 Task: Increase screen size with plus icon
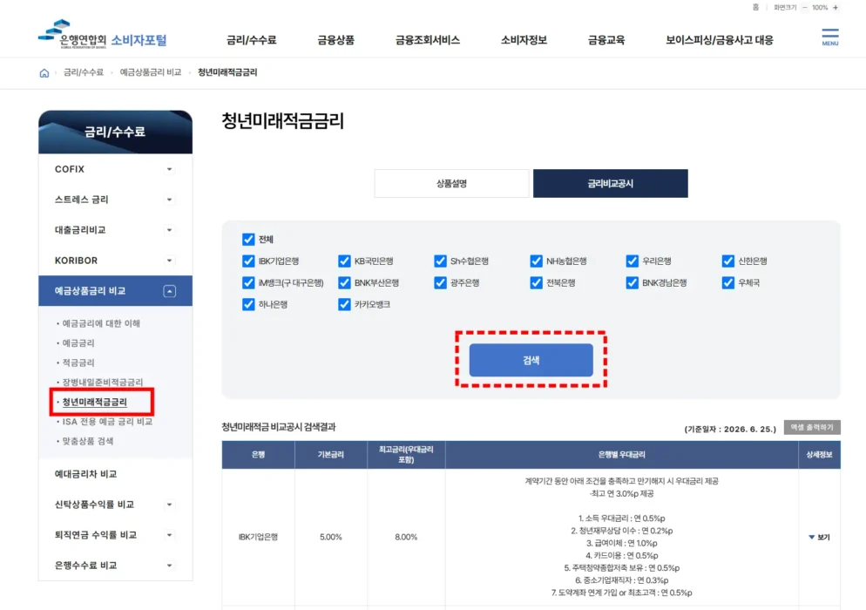835,7
